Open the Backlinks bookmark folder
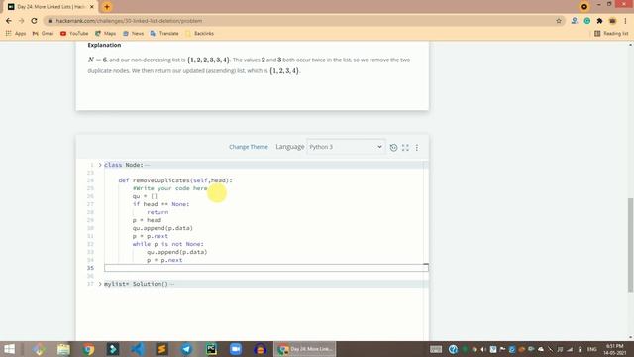Image resolution: width=634 pixels, height=357 pixels. click(x=200, y=33)
